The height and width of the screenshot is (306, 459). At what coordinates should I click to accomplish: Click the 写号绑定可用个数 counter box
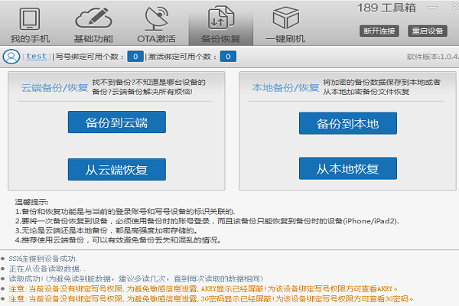click(135, 56)
